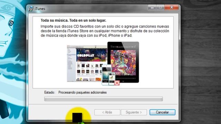The height and width of the screenshot is (124, 221).
Task: Click the disabled Atrás button
Action: [107, 112]
